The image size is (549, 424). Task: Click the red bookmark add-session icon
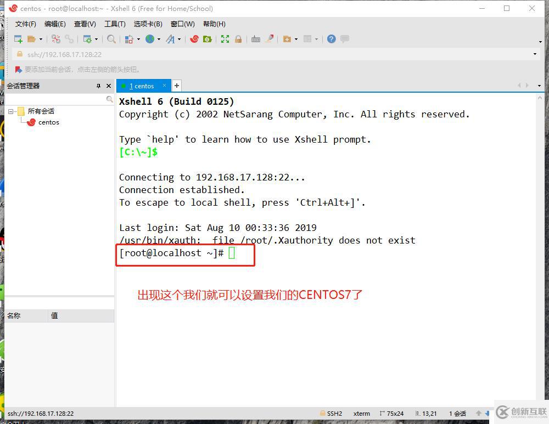(19, 70)
